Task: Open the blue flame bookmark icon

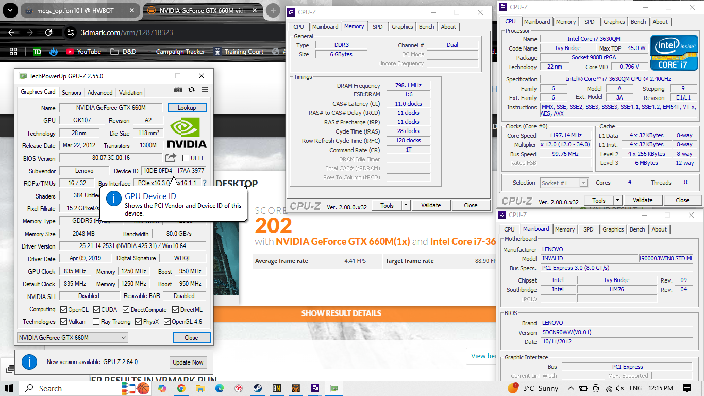Action: tap(54, 52)
